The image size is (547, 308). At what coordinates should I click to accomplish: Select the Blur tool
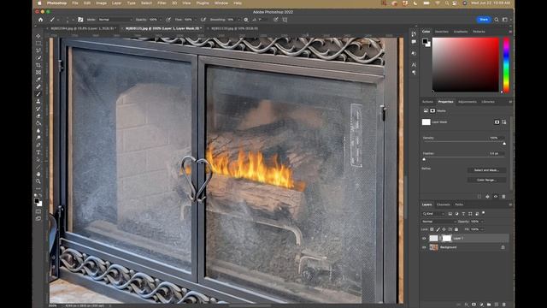point(38,131)
